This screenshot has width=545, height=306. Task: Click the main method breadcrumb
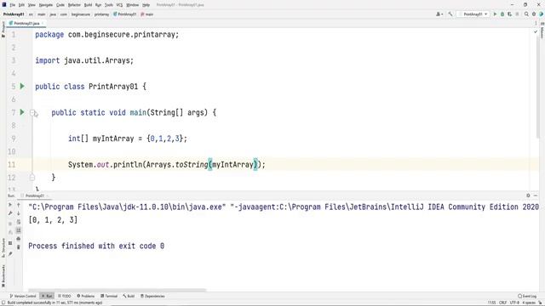[x=147, y=14]
